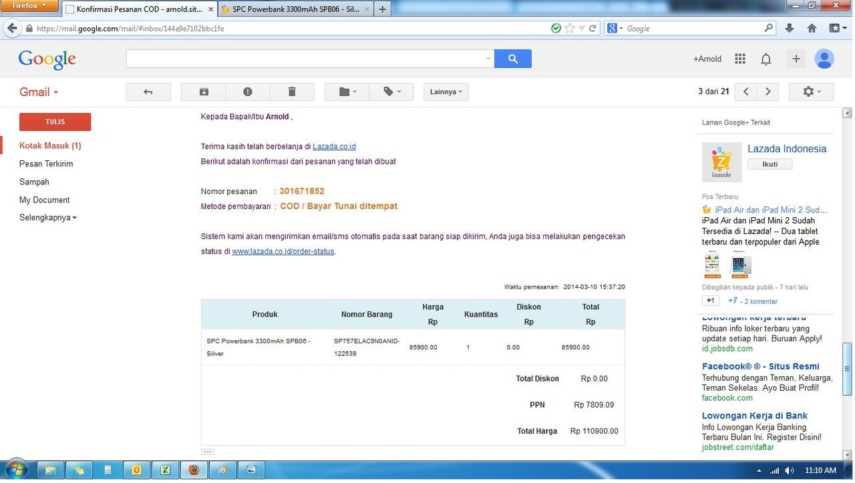Open Lowongan Kerja di Bank ad
Image resolution: width=855 pixels, height=483 pixels.
755,416
